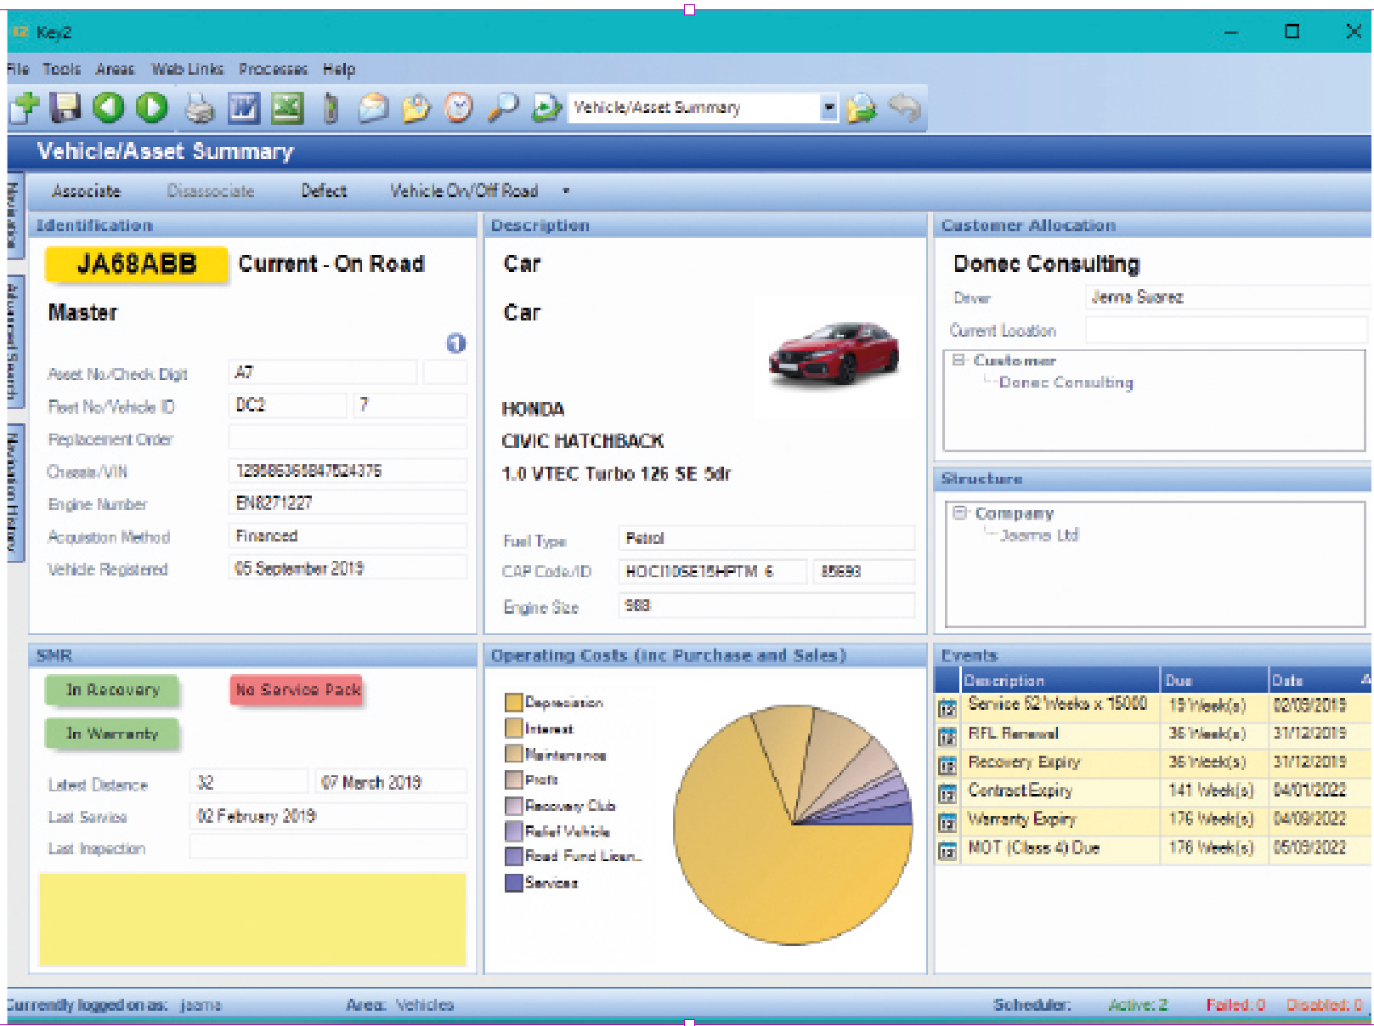Select the Depreciation color swatch in the chart legend
1374x1026 pixels.
(515, 702)
